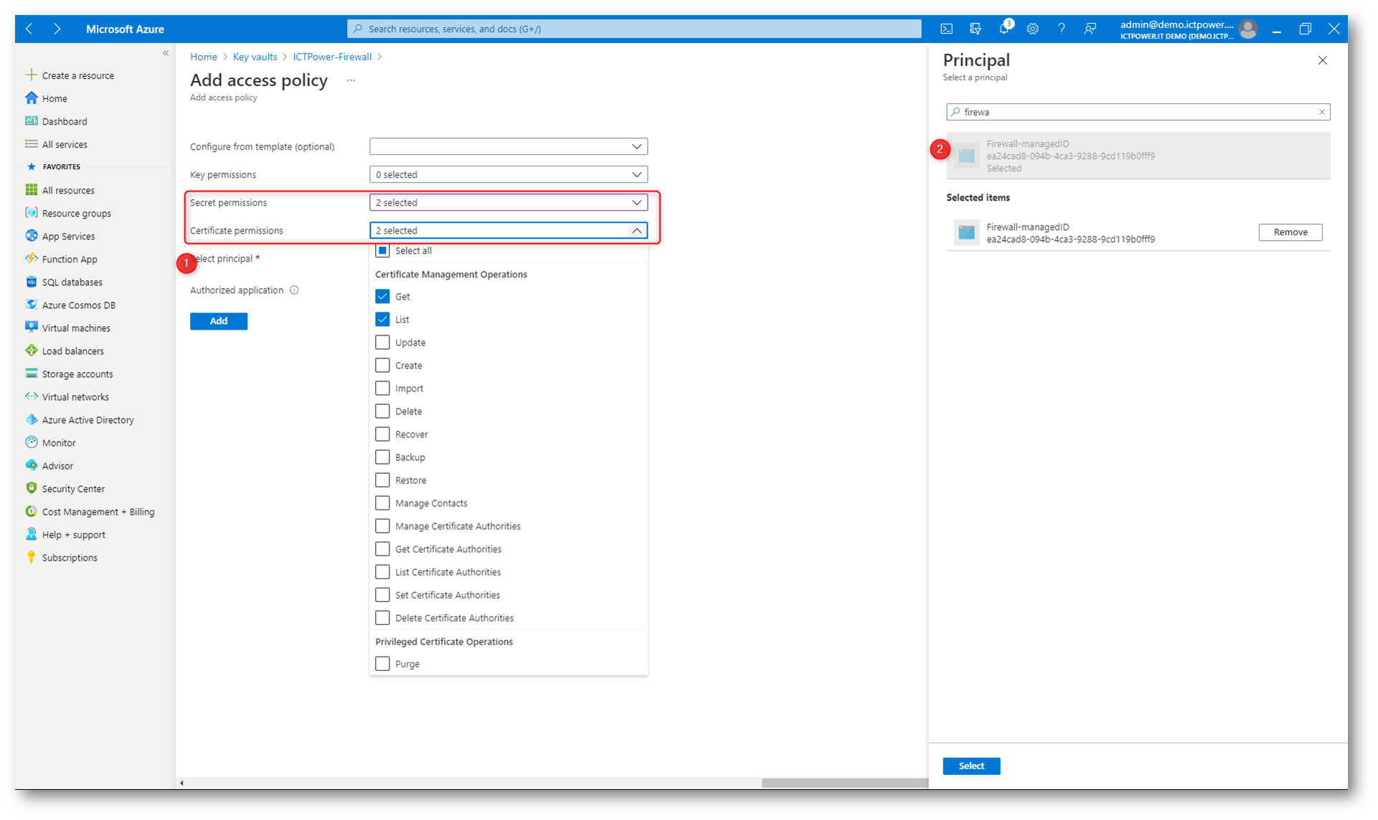Open the ellipsis next to Add access policy
The height and width of the screenshot is (820, 1378).
[x=351, y=80]
